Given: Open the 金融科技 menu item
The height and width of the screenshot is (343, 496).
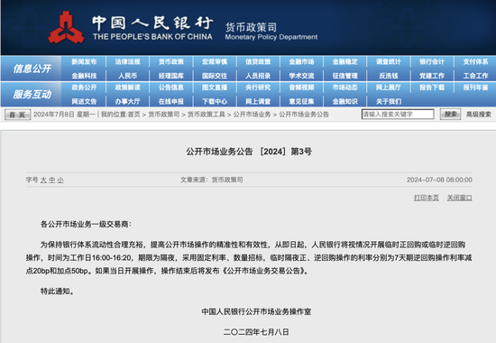Looking at the screenshot, I should [84, 76].
